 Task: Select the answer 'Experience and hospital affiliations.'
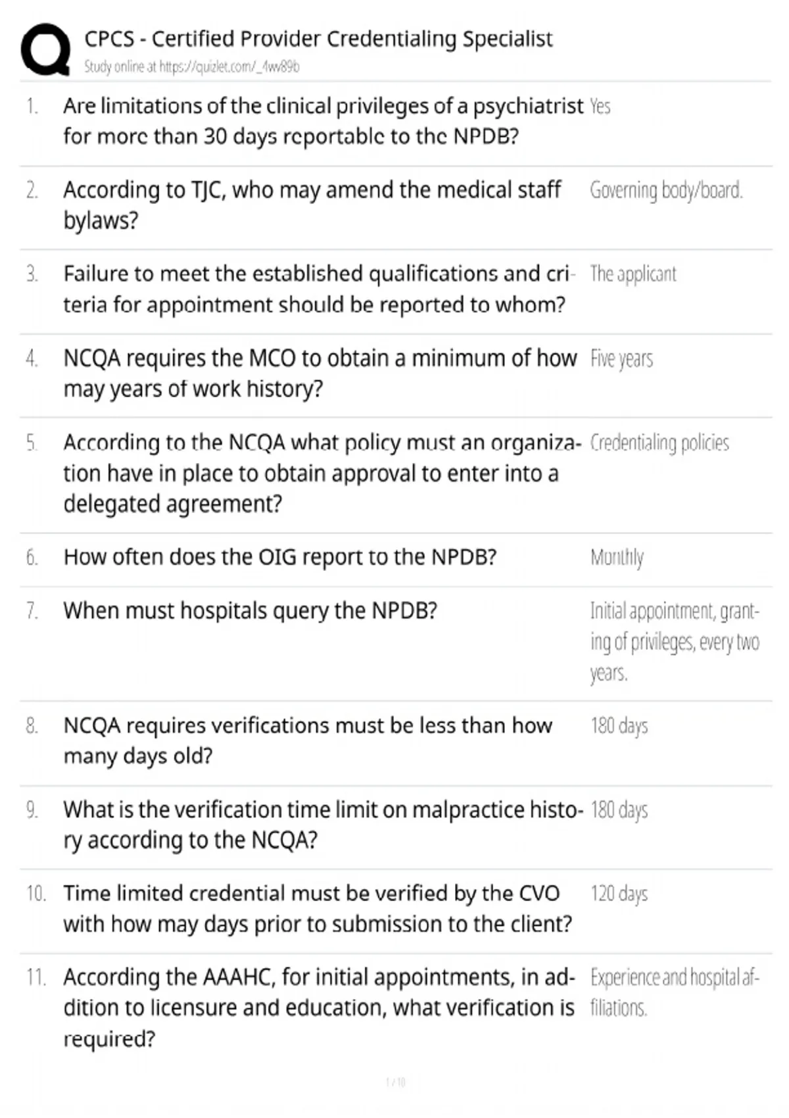(x=675, y=992)
